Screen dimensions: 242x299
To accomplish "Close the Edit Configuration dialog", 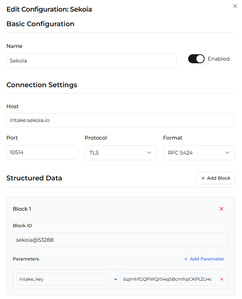I will click(235, 6).
